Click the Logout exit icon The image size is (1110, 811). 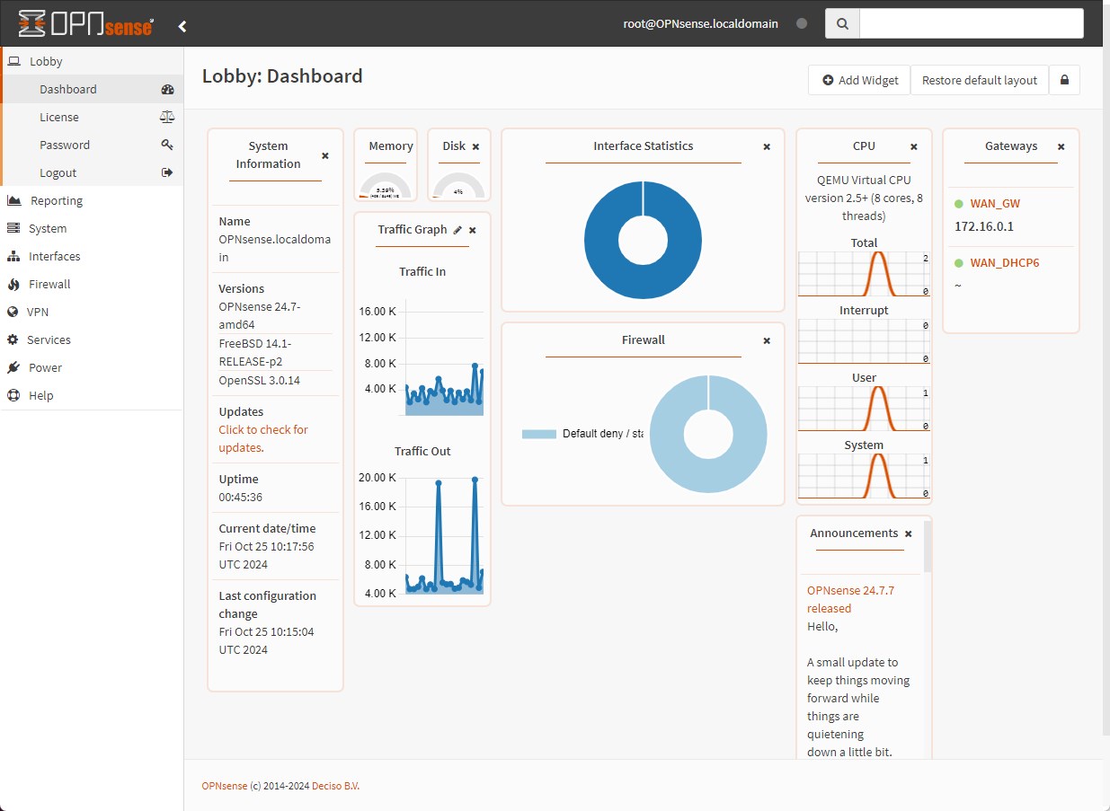click(x=167, y=172)
